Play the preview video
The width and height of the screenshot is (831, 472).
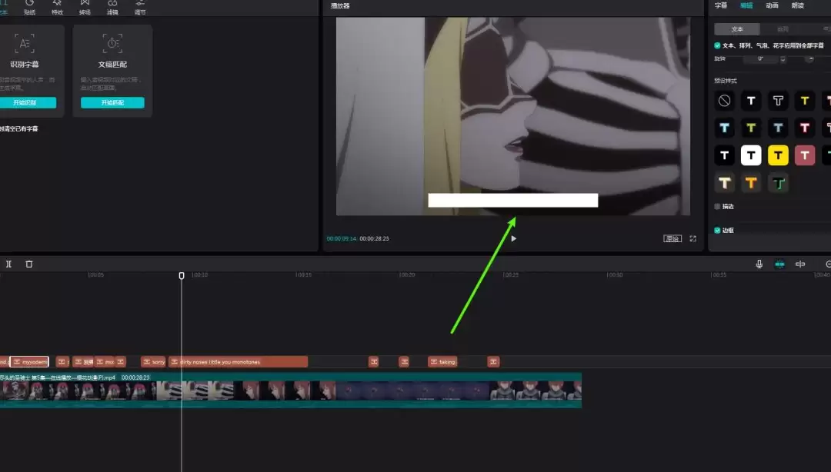tap(513, 238)
